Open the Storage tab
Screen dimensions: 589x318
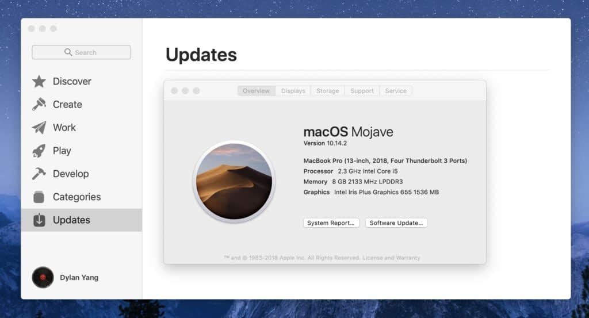click(x=327, y=91)
